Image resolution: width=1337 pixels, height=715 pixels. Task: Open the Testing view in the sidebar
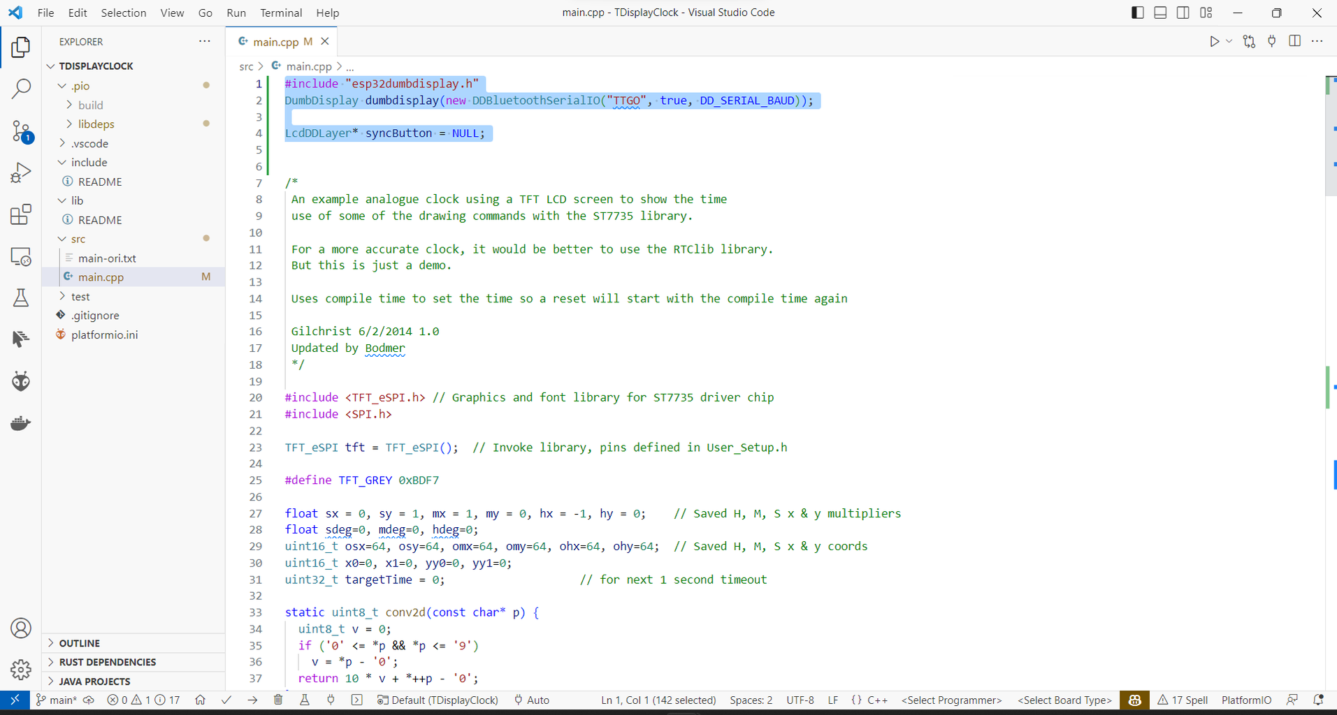point(21,297)
